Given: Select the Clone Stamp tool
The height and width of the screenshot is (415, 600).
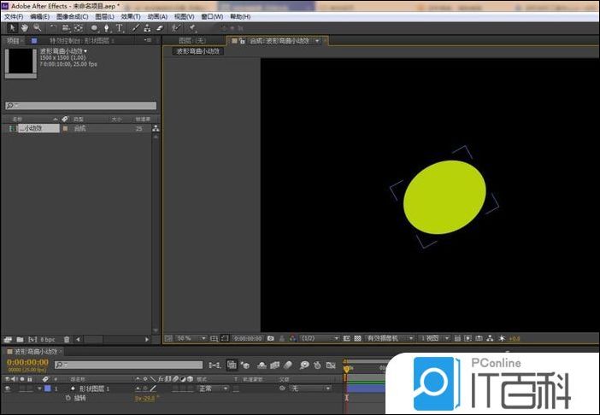Looking at the screenshot, I should [148, 28].
